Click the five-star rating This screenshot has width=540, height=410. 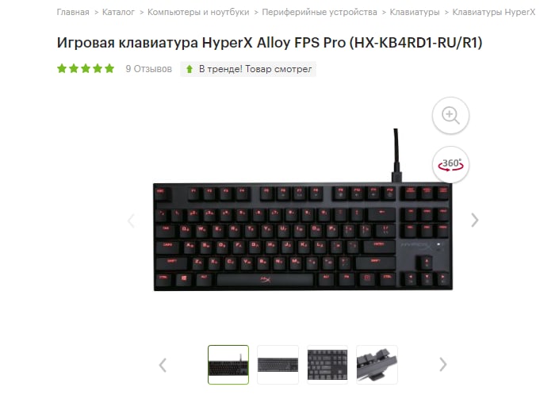[x=86, y=68]
